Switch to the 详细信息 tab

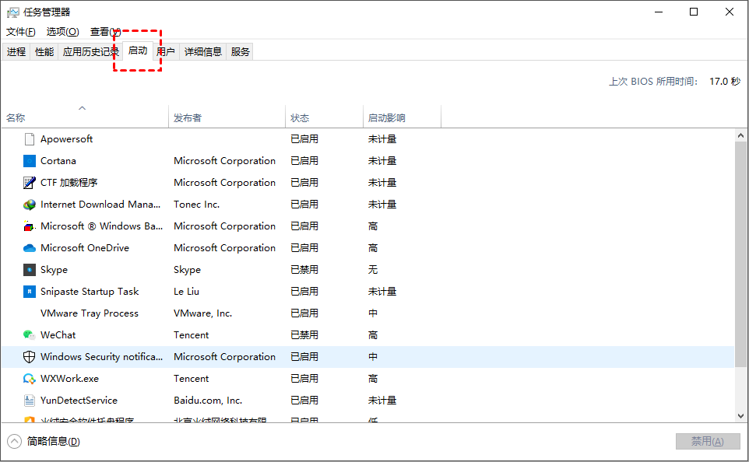pos(203,51)
